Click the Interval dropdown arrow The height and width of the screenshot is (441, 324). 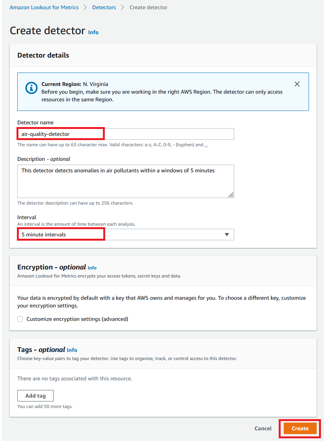(x=227, y=235)
